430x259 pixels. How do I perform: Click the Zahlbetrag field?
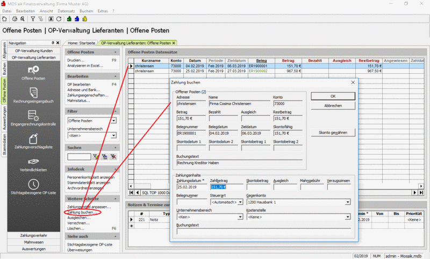(x=226, y=187)
